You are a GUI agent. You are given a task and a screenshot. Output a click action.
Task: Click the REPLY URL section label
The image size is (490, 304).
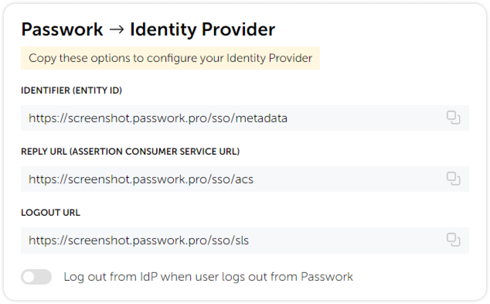[130, 151]
